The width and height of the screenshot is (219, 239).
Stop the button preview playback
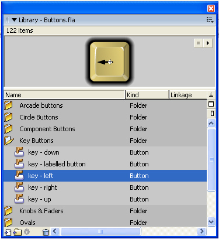pos(199,43)
